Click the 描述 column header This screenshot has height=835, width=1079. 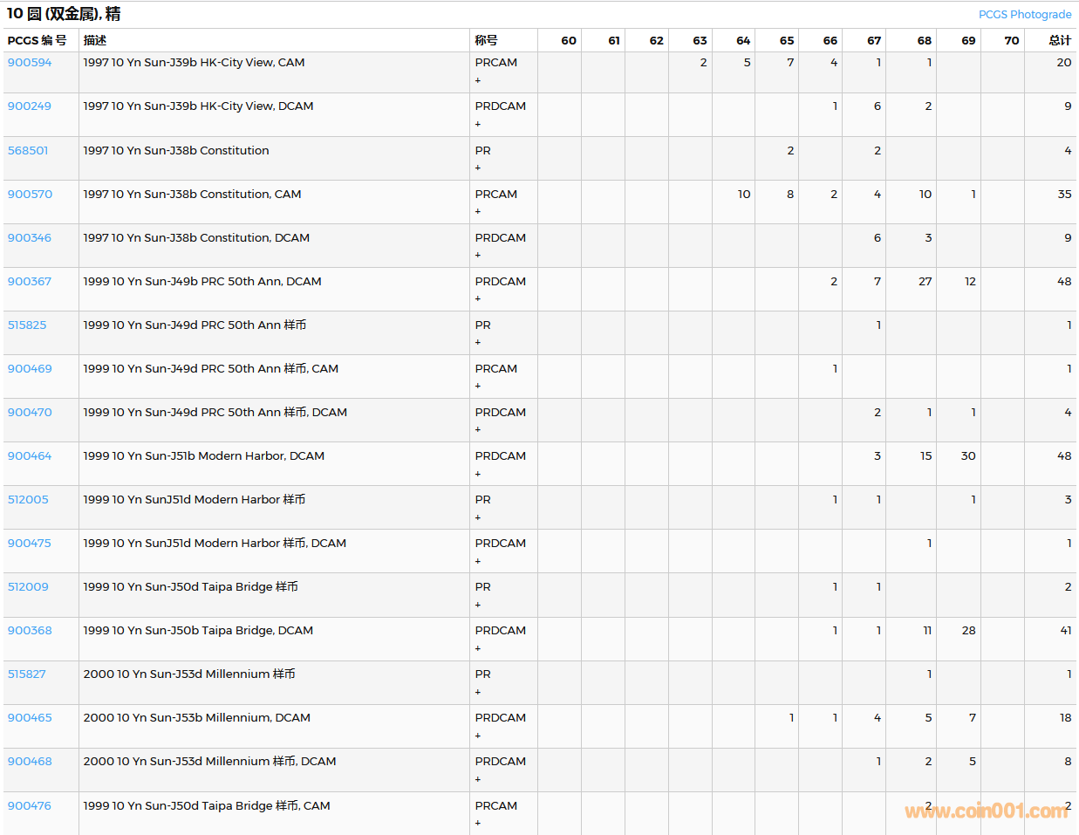tap(95, 40)
